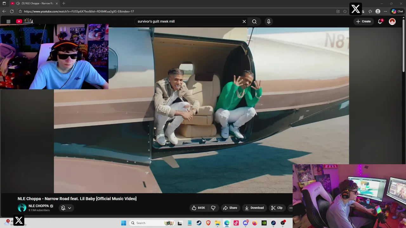
Task: Launch Steam from the taskbar
Action: (x=199, y=223)
